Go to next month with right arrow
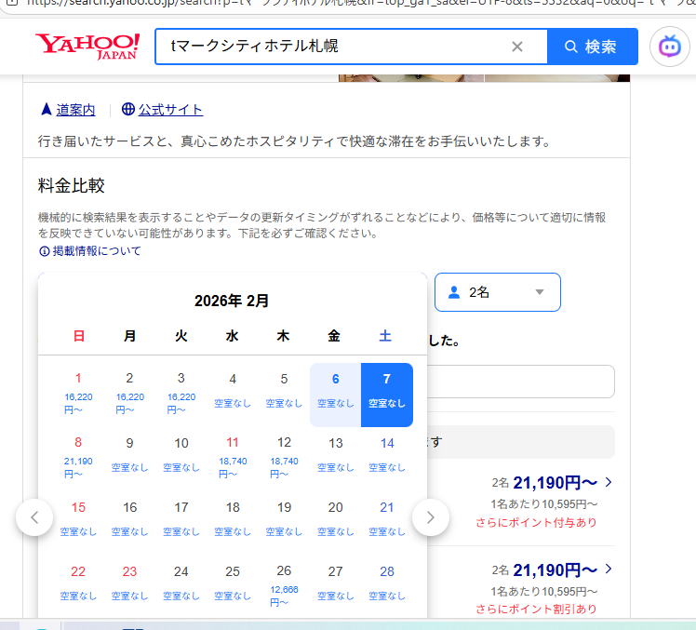The width and height of the screenshot is (696, 630). (x=430, y=517)
